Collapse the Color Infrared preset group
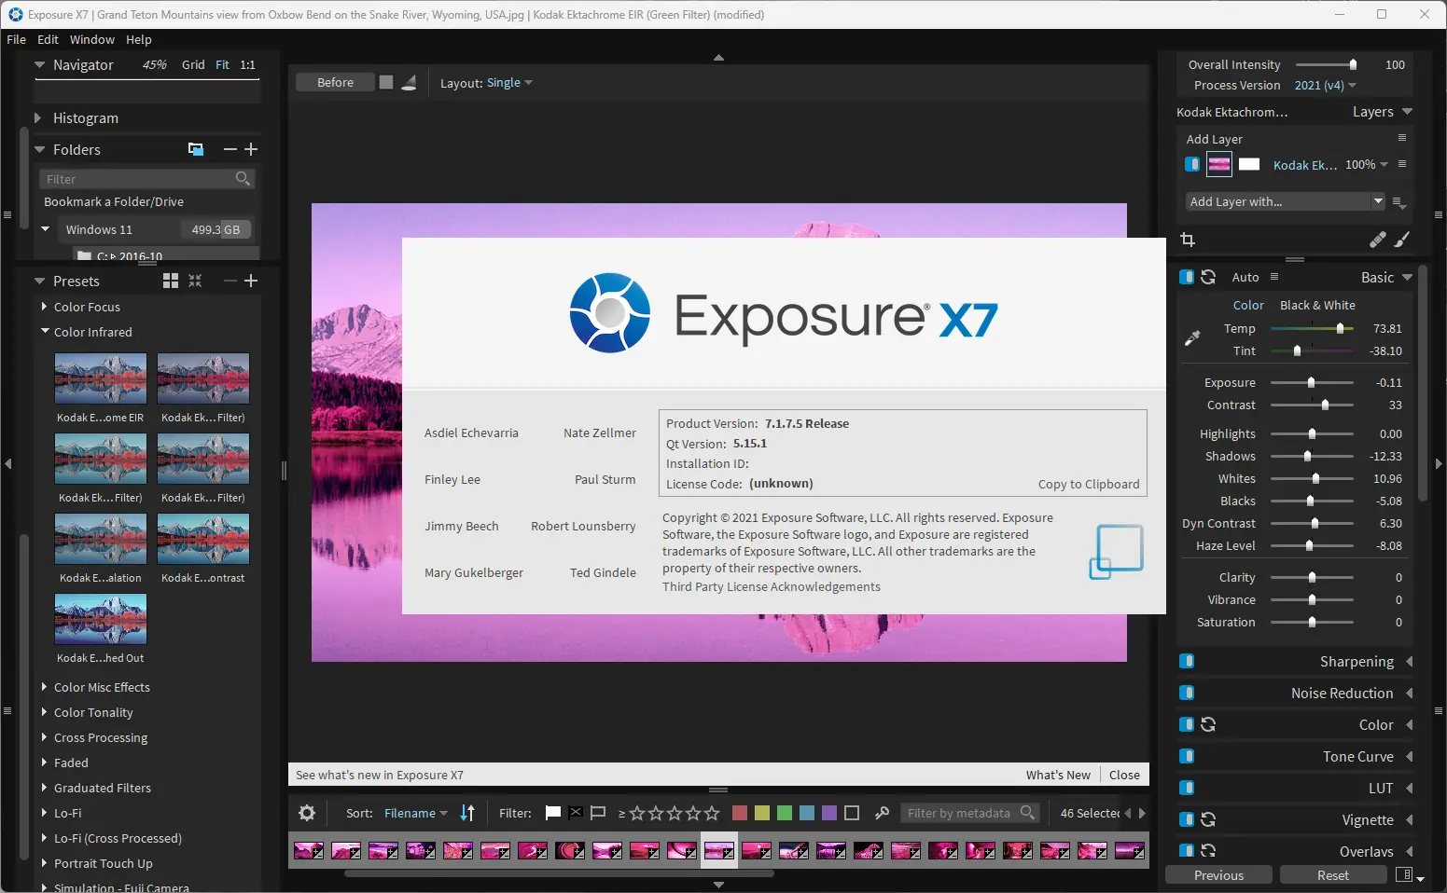1447x893 pixels. [x=44, y=331]
